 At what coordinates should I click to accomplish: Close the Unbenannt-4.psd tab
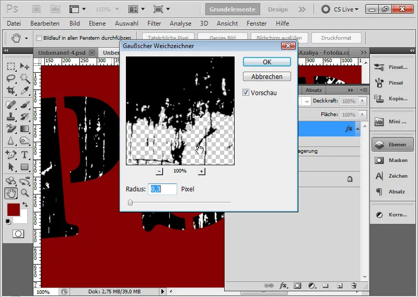92,53
